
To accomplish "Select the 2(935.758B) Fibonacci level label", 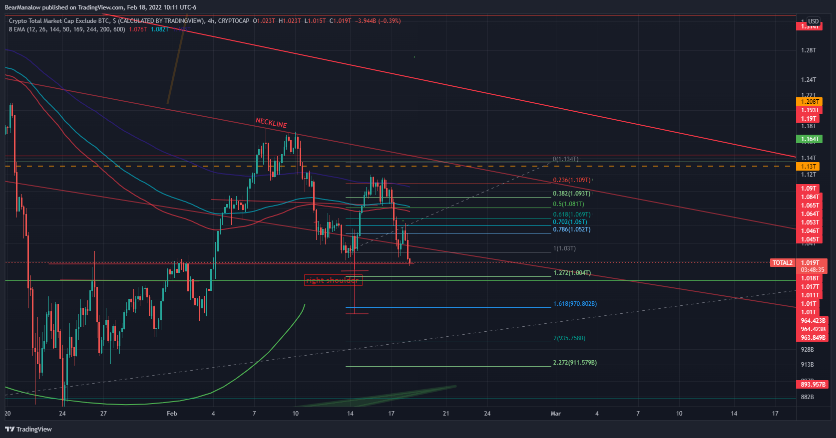I will coord(569,338).
